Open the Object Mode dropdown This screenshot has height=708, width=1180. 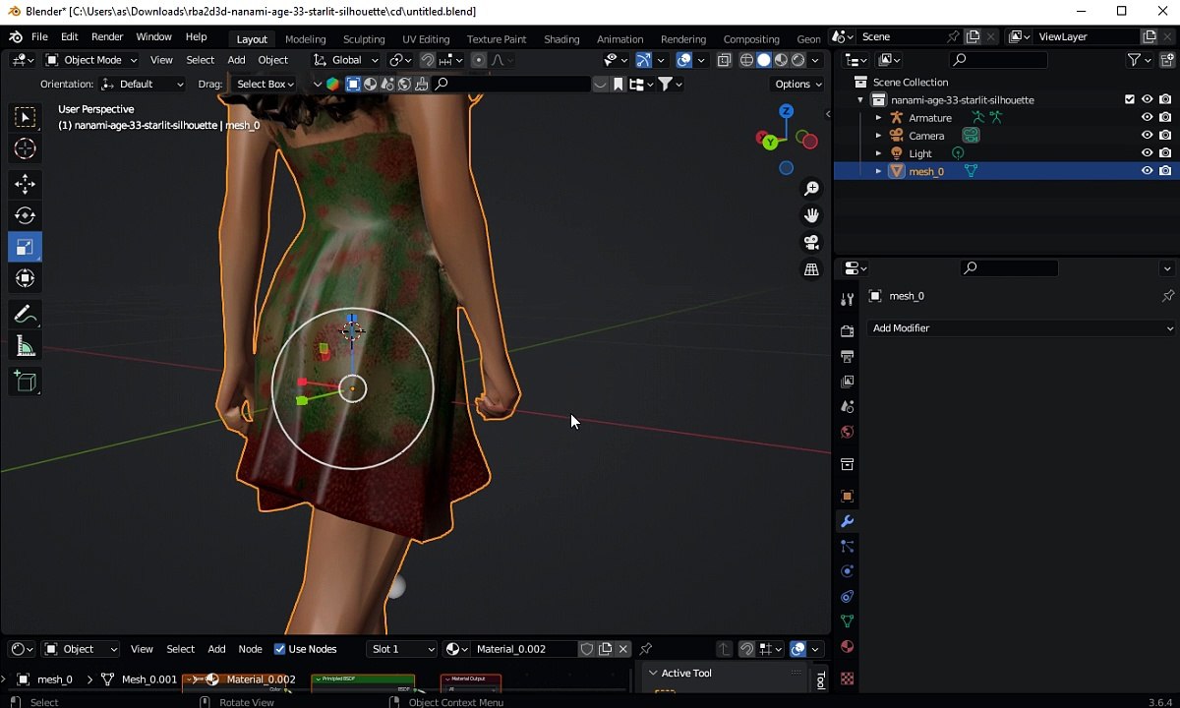point(91,60)
